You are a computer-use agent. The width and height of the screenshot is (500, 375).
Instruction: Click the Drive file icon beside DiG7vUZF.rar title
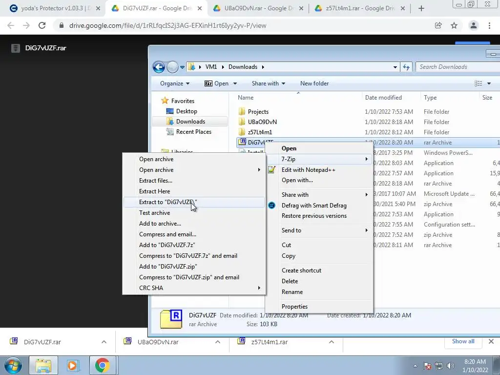pyautogui.click(x=15, y=48)
